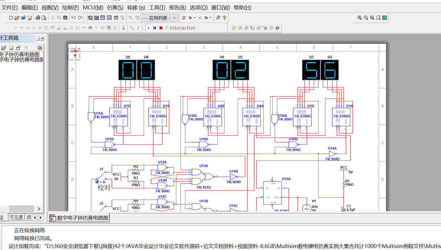Click the open file folder icon
Image resolution: width=441 pixels, height=250 pixels.
[x=17, y=18]
